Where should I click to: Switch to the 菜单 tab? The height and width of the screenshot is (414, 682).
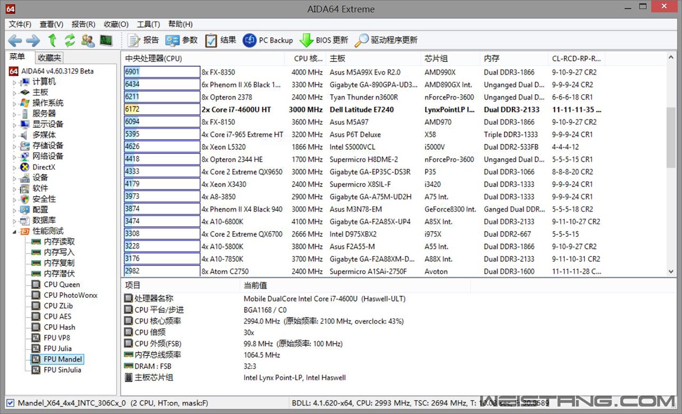point(18,57)
